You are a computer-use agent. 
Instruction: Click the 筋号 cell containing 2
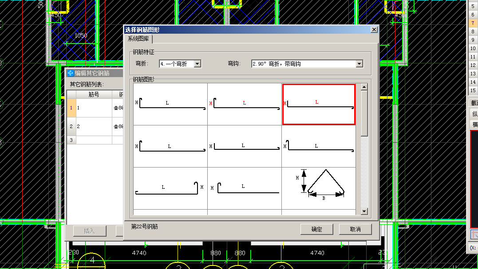(94, 126)
